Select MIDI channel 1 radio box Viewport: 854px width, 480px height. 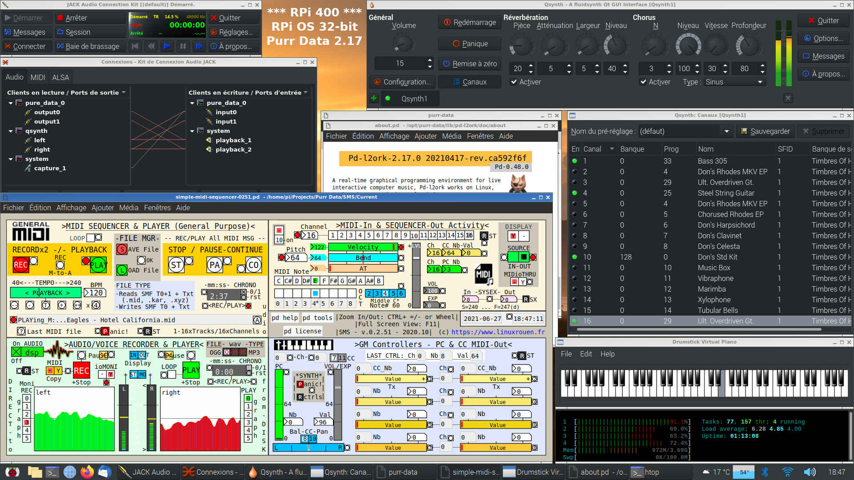click(333, 235)
